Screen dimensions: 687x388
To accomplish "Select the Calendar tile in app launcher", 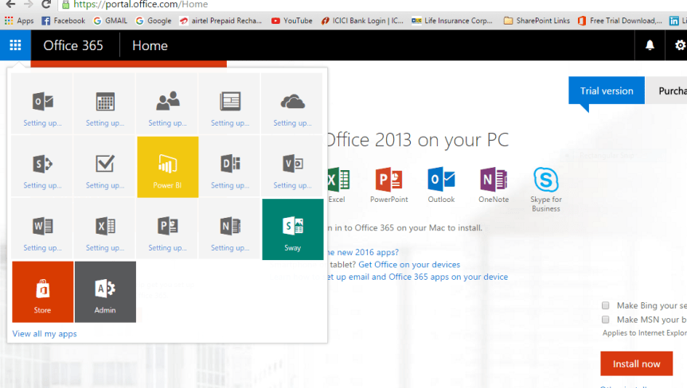I will pos(105,104).
